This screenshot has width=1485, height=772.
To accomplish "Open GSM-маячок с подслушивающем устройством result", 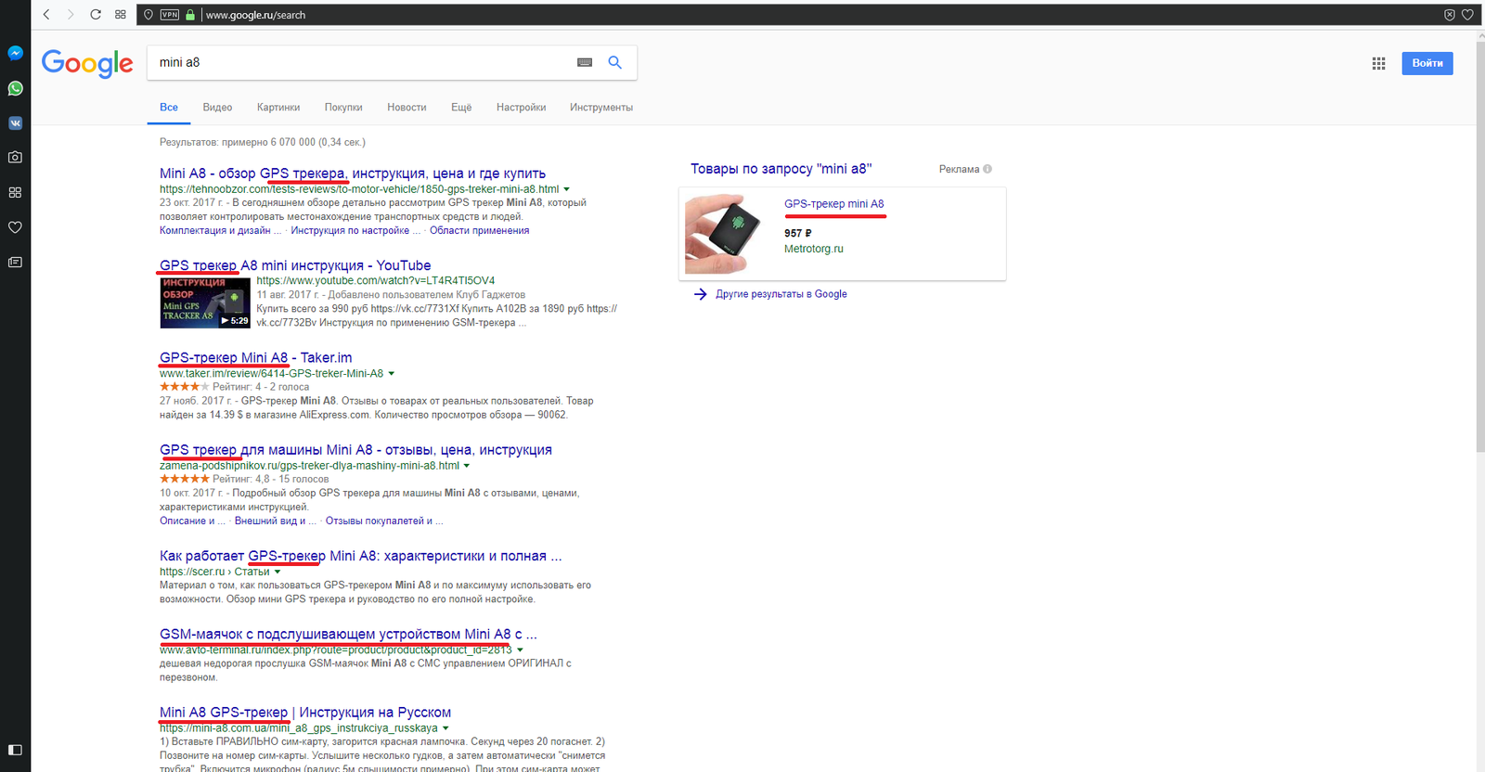I will (348, 634).
